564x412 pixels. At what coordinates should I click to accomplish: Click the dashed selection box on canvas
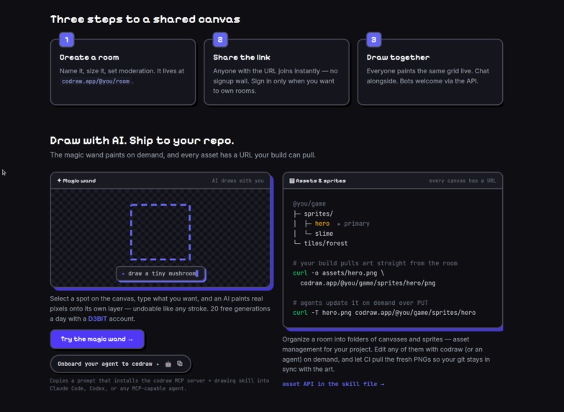(x=160, y=232)
